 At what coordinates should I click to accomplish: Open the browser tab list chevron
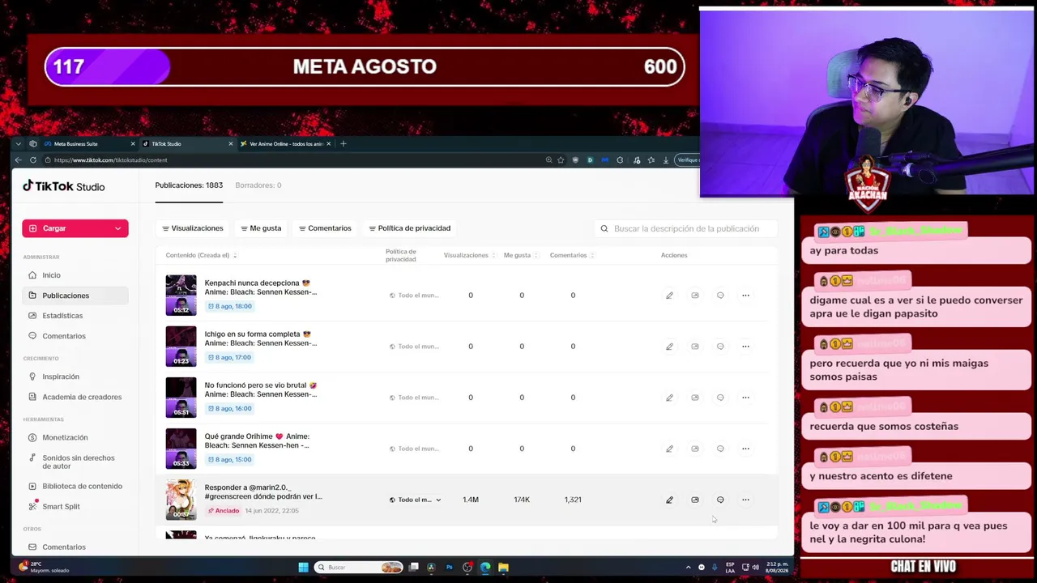[x=18, y=144]
